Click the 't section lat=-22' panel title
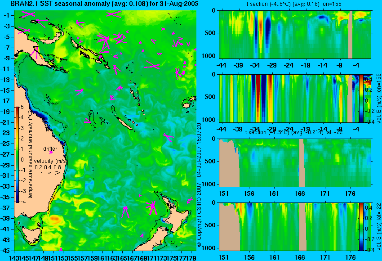382x261 pixels. (x=294, y=132)
